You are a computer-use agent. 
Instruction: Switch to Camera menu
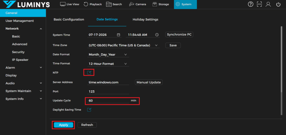pos(137,4)
